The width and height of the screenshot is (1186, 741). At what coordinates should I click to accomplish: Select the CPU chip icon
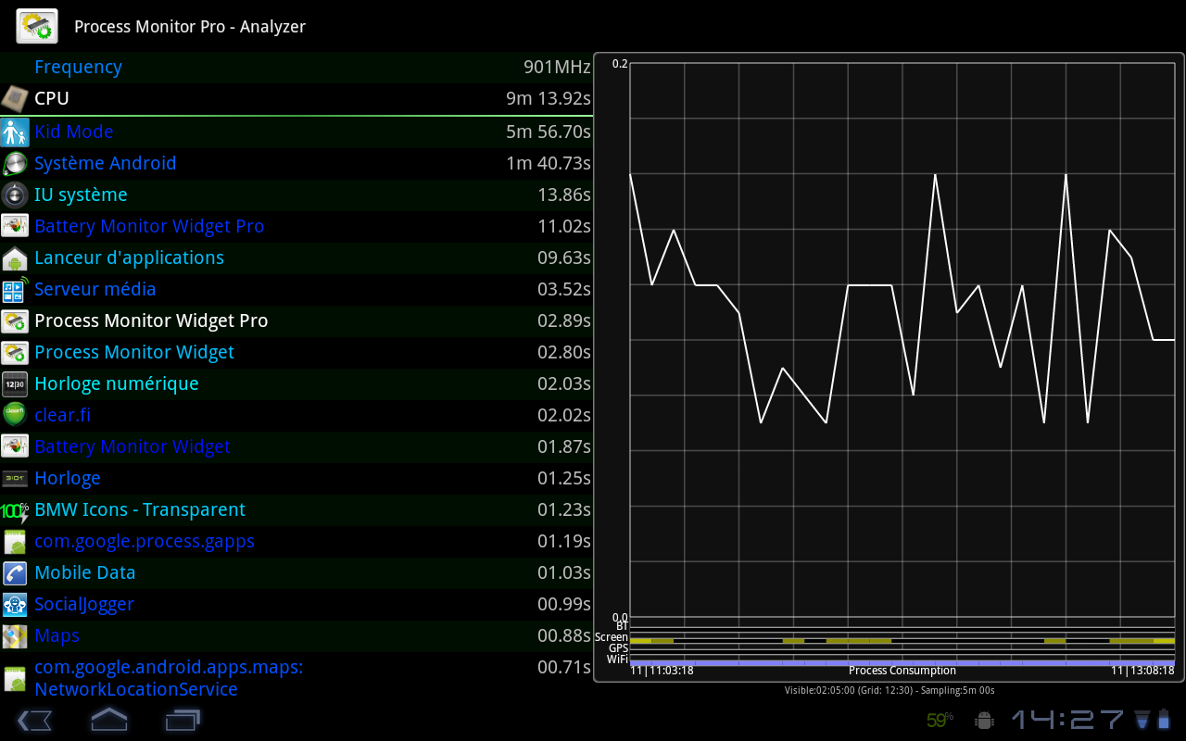(15, 98)
